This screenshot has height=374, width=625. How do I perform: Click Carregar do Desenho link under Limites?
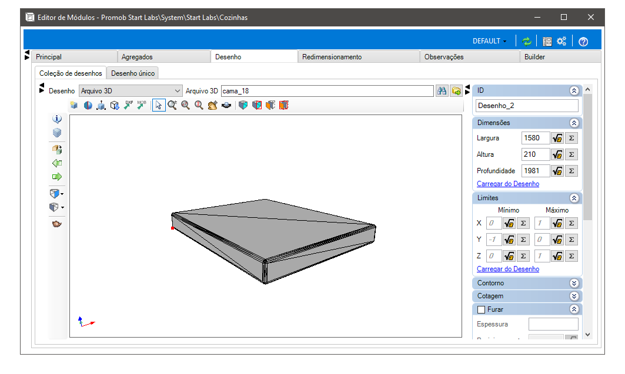508,269
